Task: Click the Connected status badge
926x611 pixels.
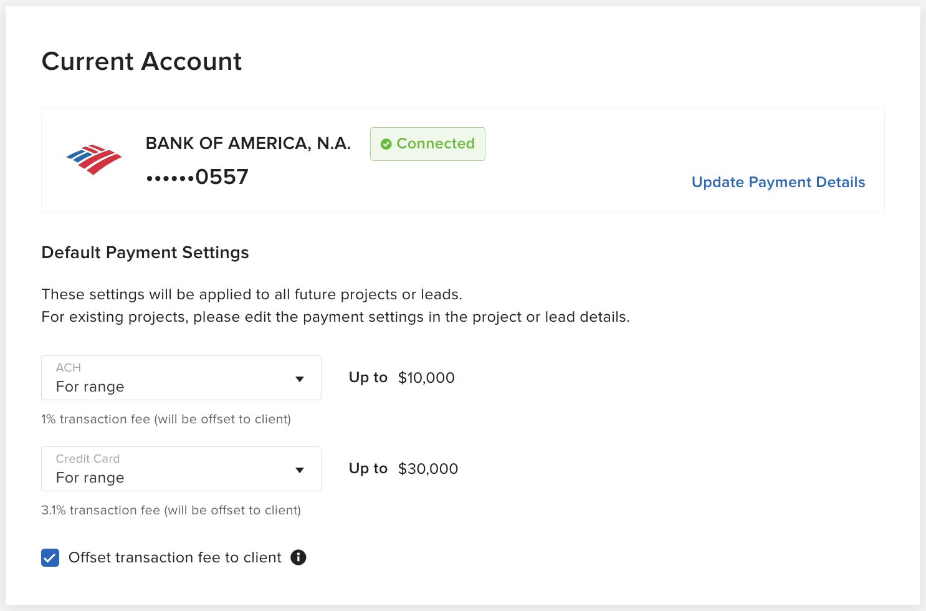Action: 427,143
